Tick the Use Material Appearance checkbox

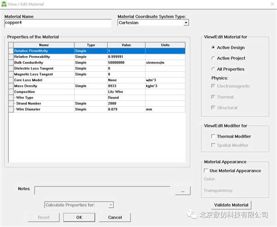pyautogui.click(x=206, y=170)
